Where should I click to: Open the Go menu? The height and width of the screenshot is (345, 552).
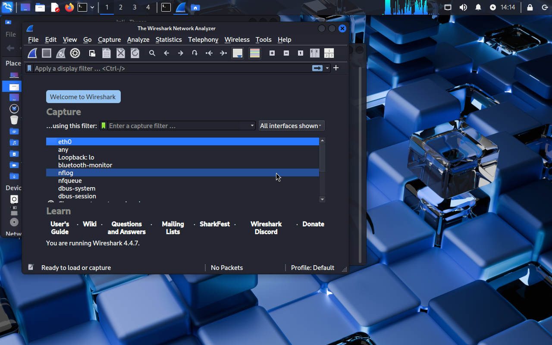(x=88, y=39)
